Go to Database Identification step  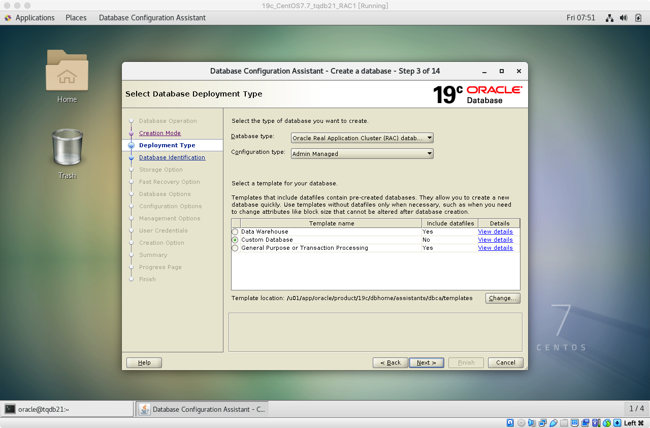[172, 157]
